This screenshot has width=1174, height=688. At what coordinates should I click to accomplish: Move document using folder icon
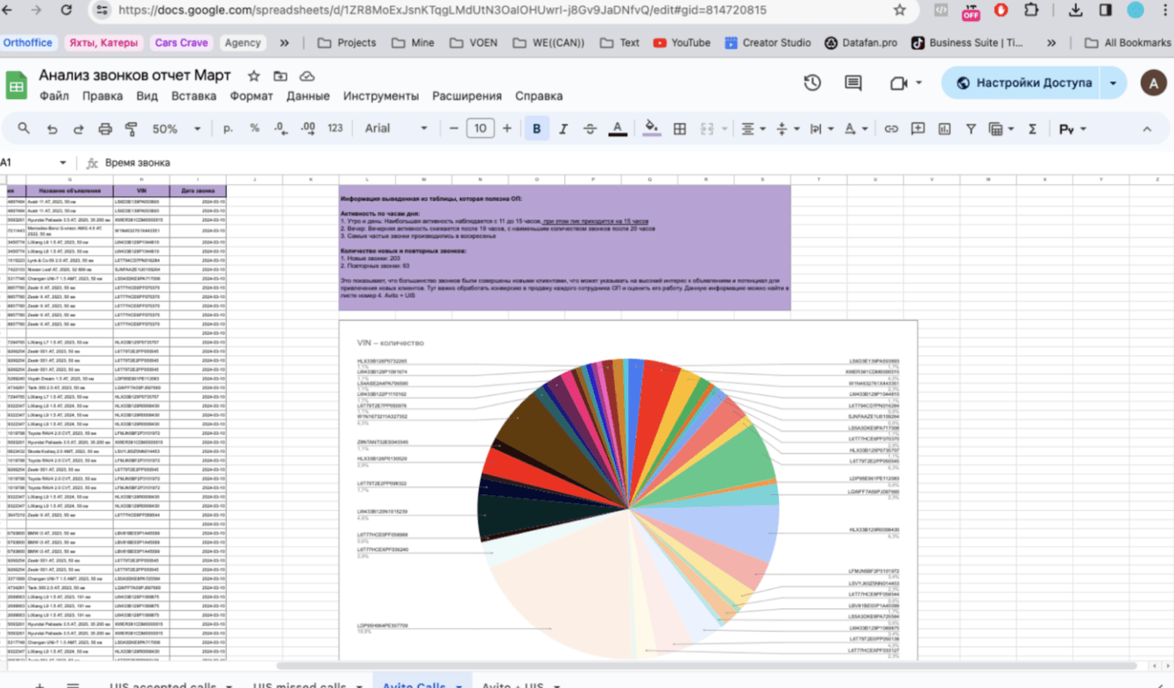pos(280,76)
